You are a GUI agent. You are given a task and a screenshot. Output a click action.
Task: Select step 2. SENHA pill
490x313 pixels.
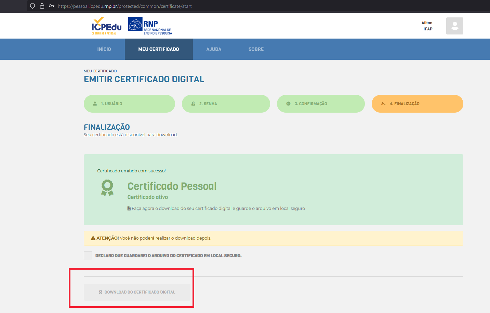pyautogui.click(x=226, y=104)
